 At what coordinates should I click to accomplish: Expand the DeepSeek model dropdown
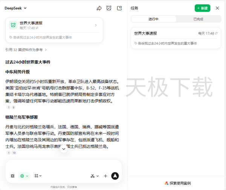pos(15,8)
